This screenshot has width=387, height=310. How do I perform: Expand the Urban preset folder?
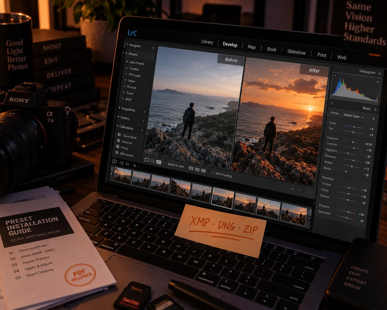coord(125,80)
